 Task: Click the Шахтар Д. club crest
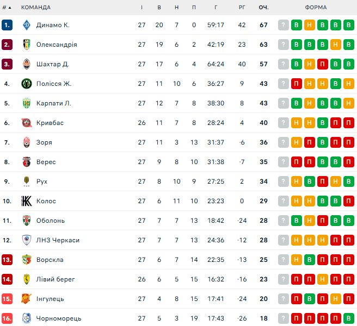pyautogui.click(x=27, y=64)
